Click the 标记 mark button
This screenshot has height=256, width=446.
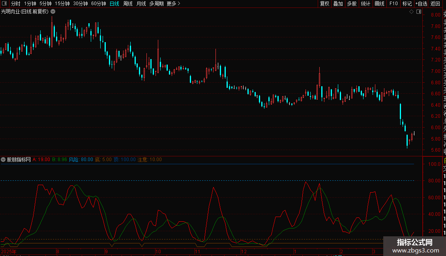407,4
